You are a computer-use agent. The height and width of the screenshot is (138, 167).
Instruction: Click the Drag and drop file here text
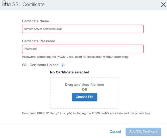pyautogui.click(x=84, y=85)
